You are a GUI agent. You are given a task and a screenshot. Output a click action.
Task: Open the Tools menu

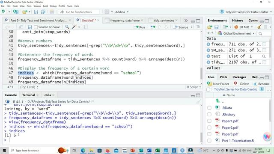[x=69, y=6]
